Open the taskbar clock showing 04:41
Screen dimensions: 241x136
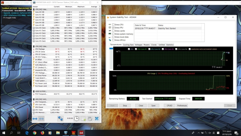(x=227, y=133)
